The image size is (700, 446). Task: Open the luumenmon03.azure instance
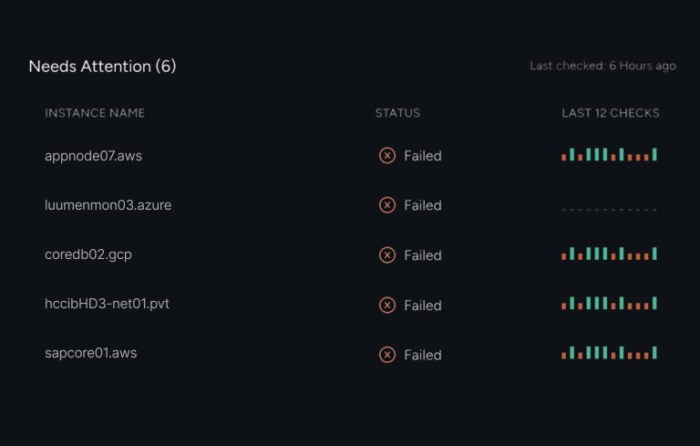(x=108, y=205)
